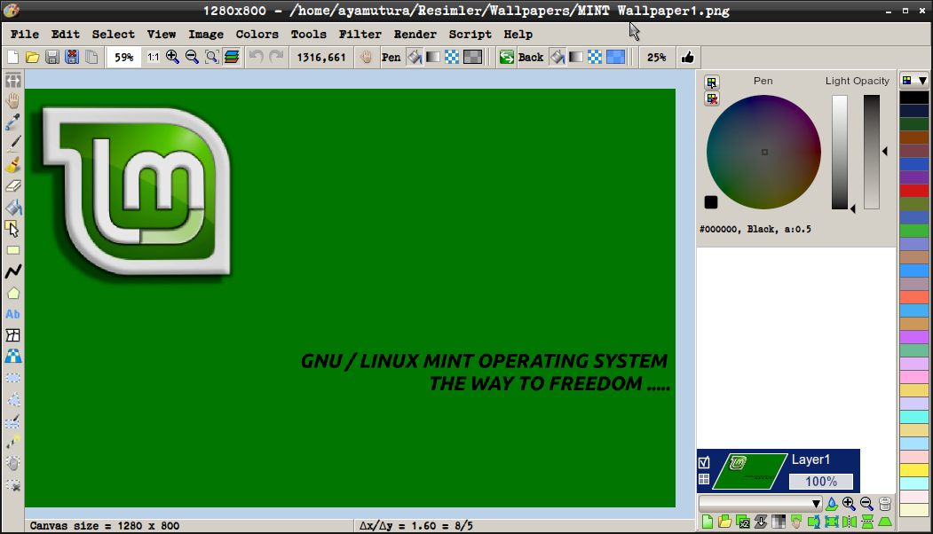Screen dimensions: 933x534
Task: Toggle the layer stack window icon
Action: click(x=232, y=57)
